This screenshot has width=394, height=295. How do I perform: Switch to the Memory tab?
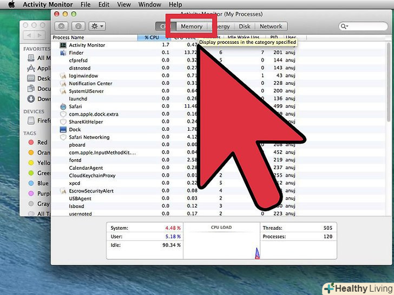click(192, 26)
